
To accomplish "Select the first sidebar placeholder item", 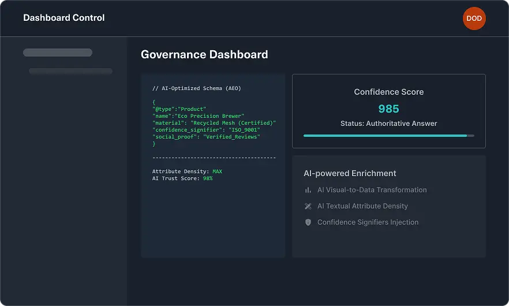I will click(58, 53).
